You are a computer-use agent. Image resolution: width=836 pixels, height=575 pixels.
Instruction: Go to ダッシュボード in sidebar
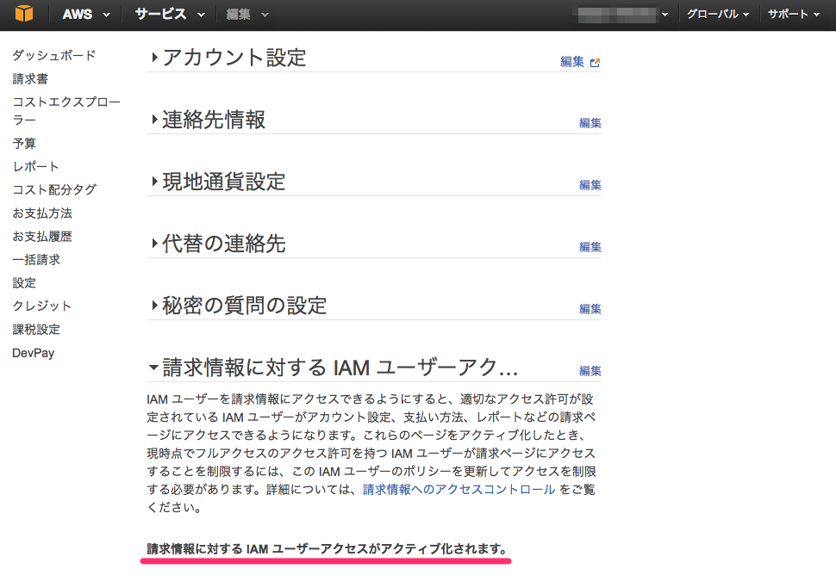coord(53,55)
